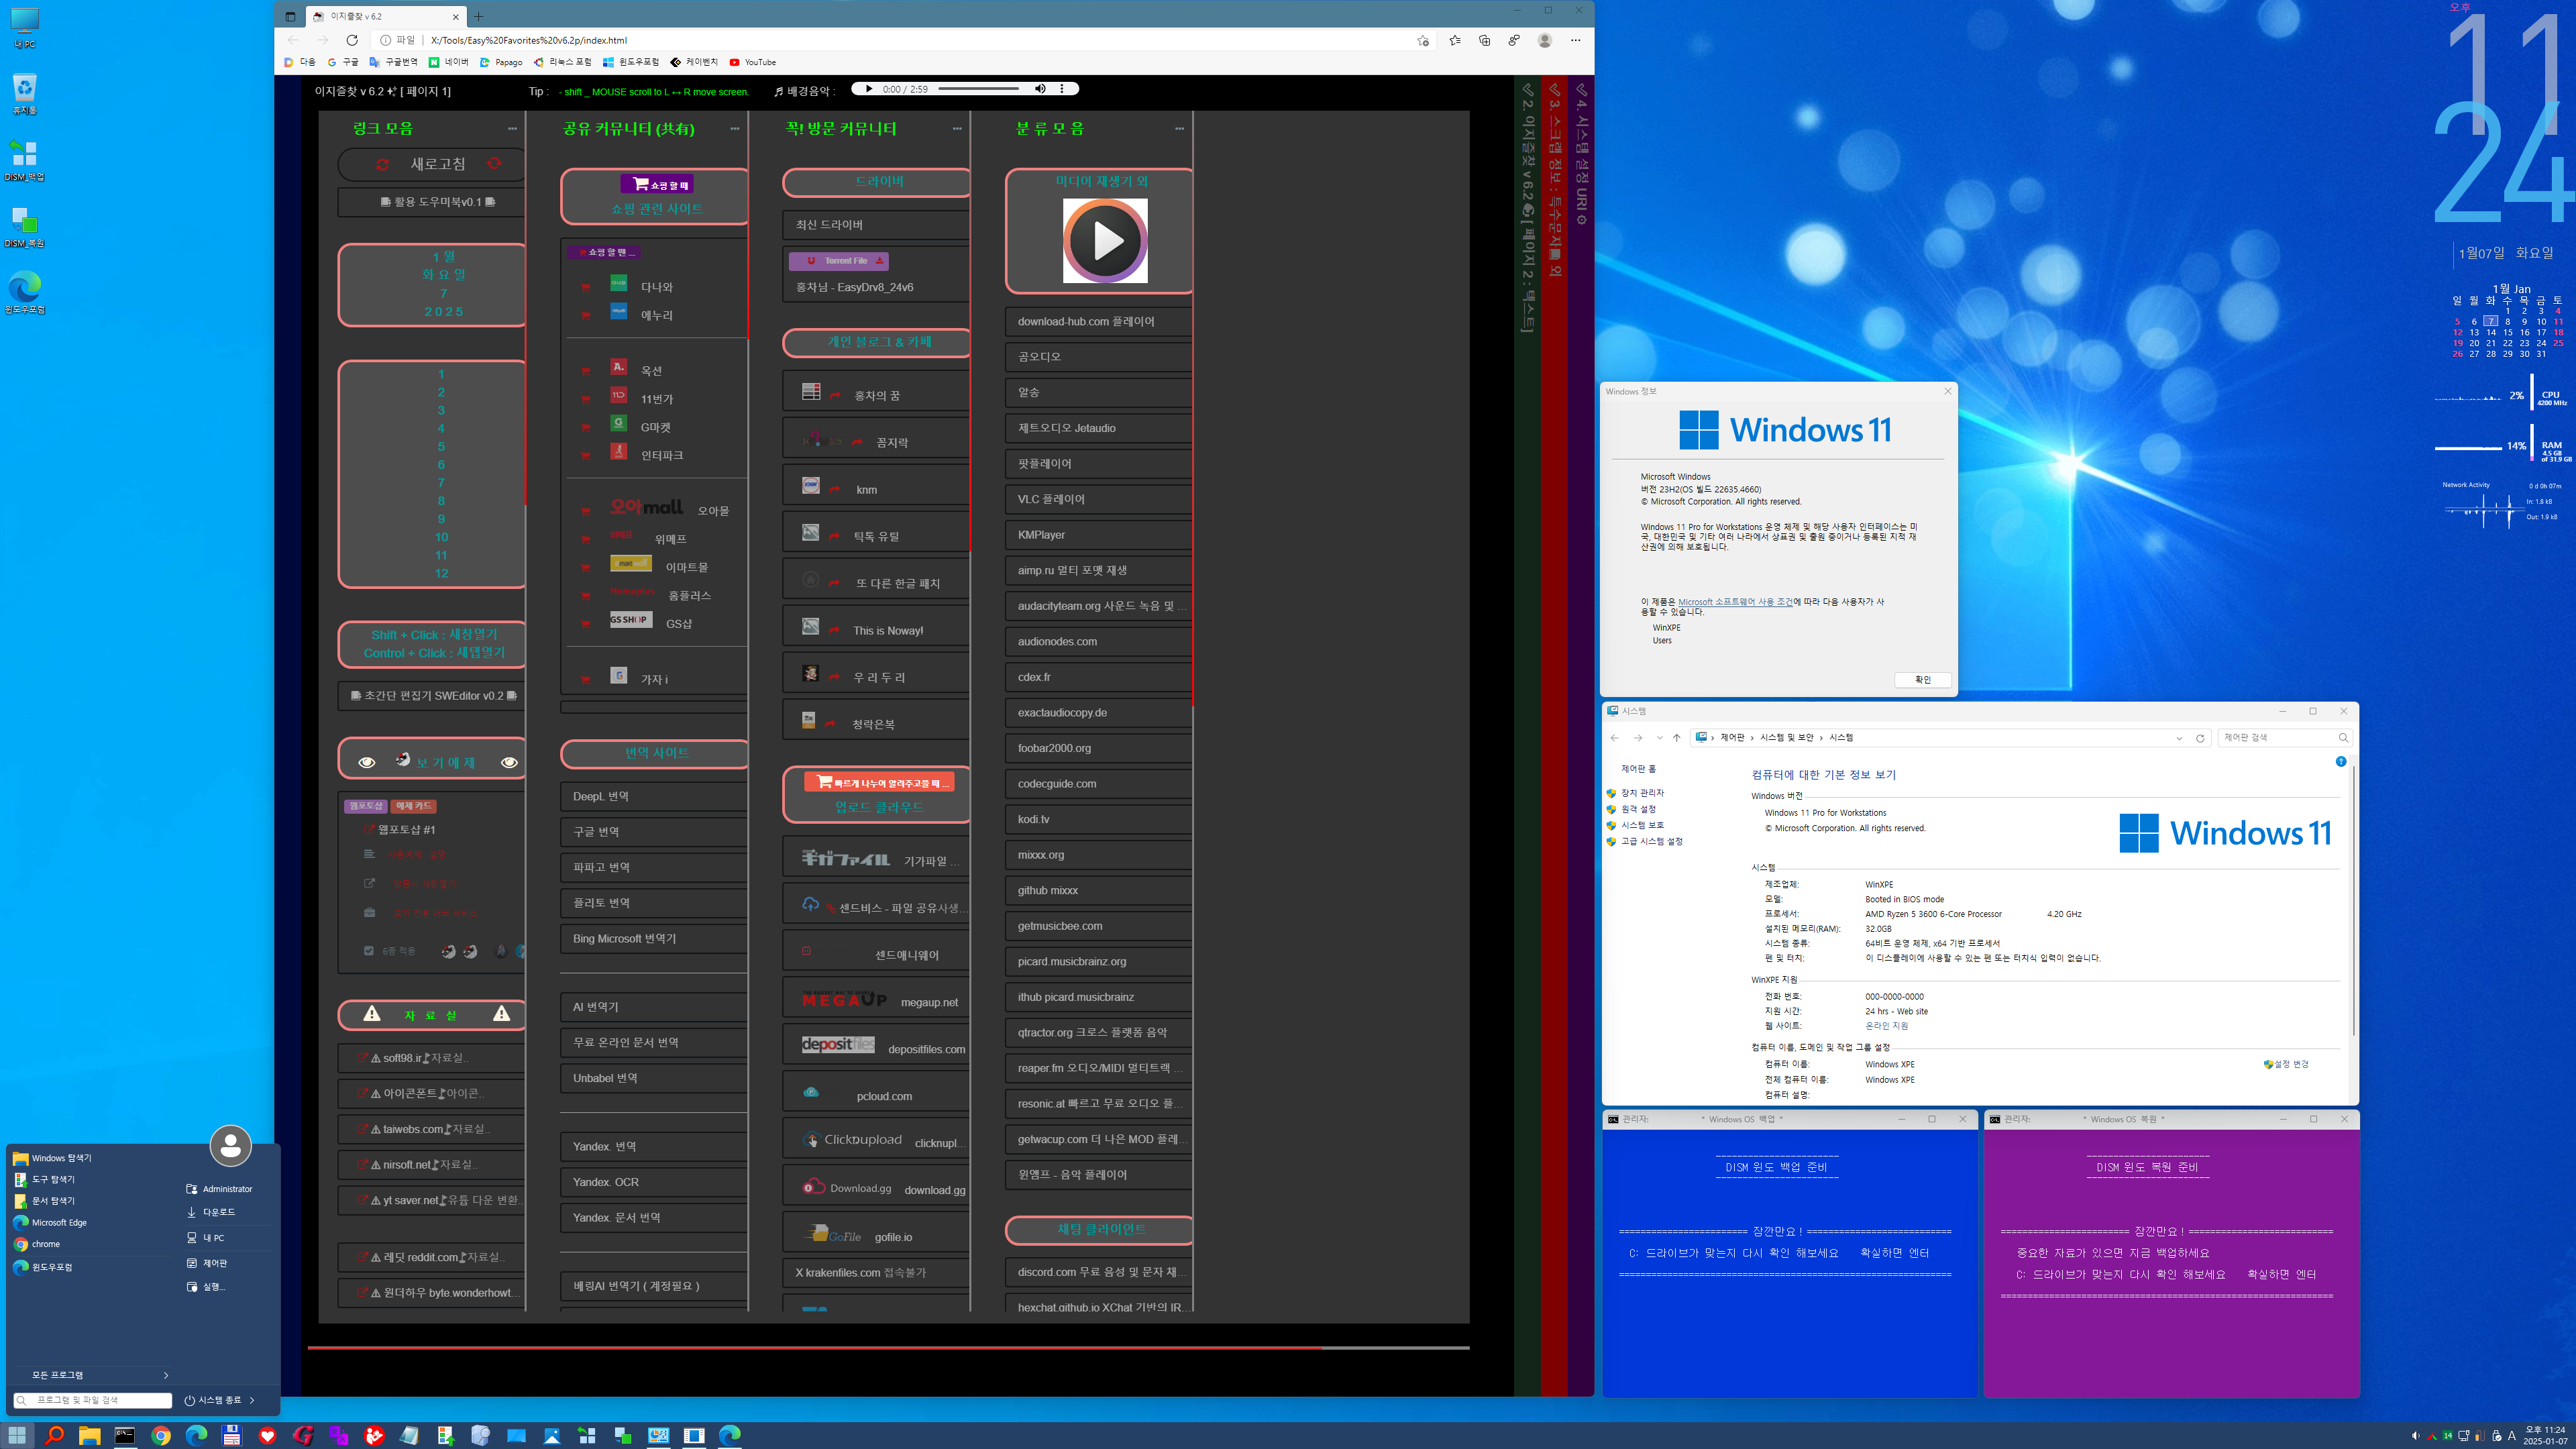Open audio player more options menu
Viewport: 2576px width, 1449px height.
1062,89
